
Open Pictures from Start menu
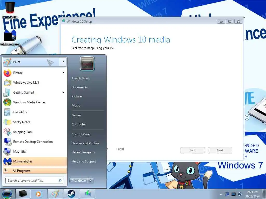[77, 96]
